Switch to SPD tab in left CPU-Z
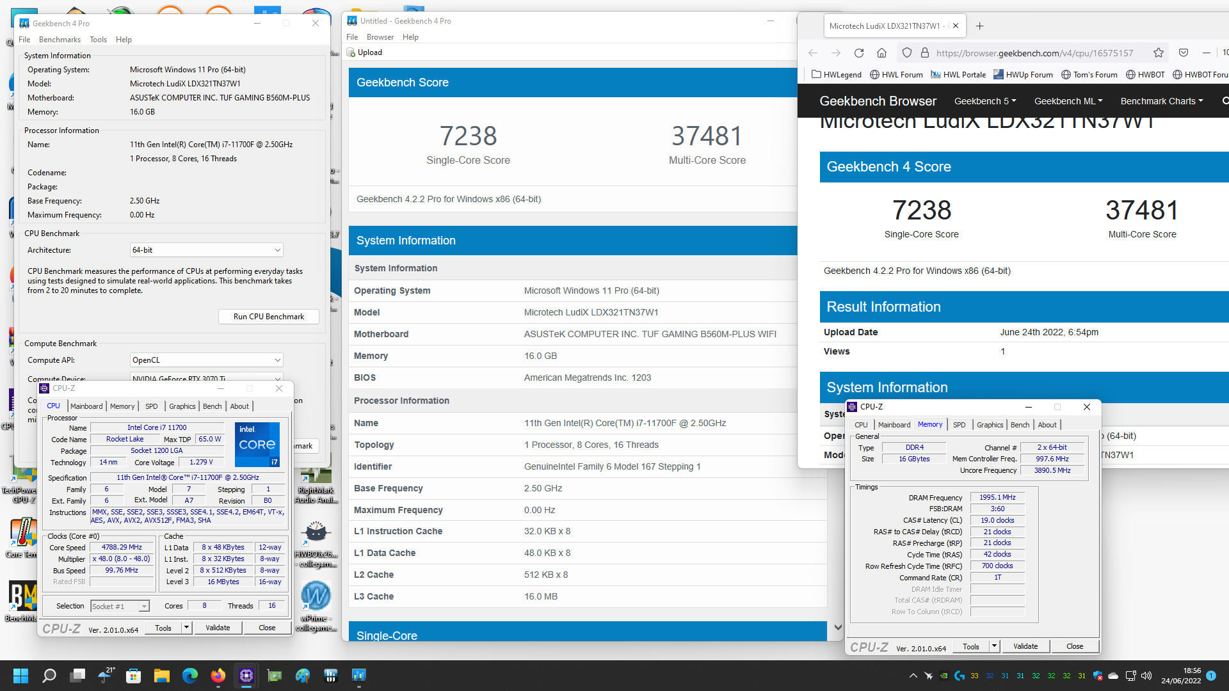Screen dimensions: 1229x691 [151, 406]
